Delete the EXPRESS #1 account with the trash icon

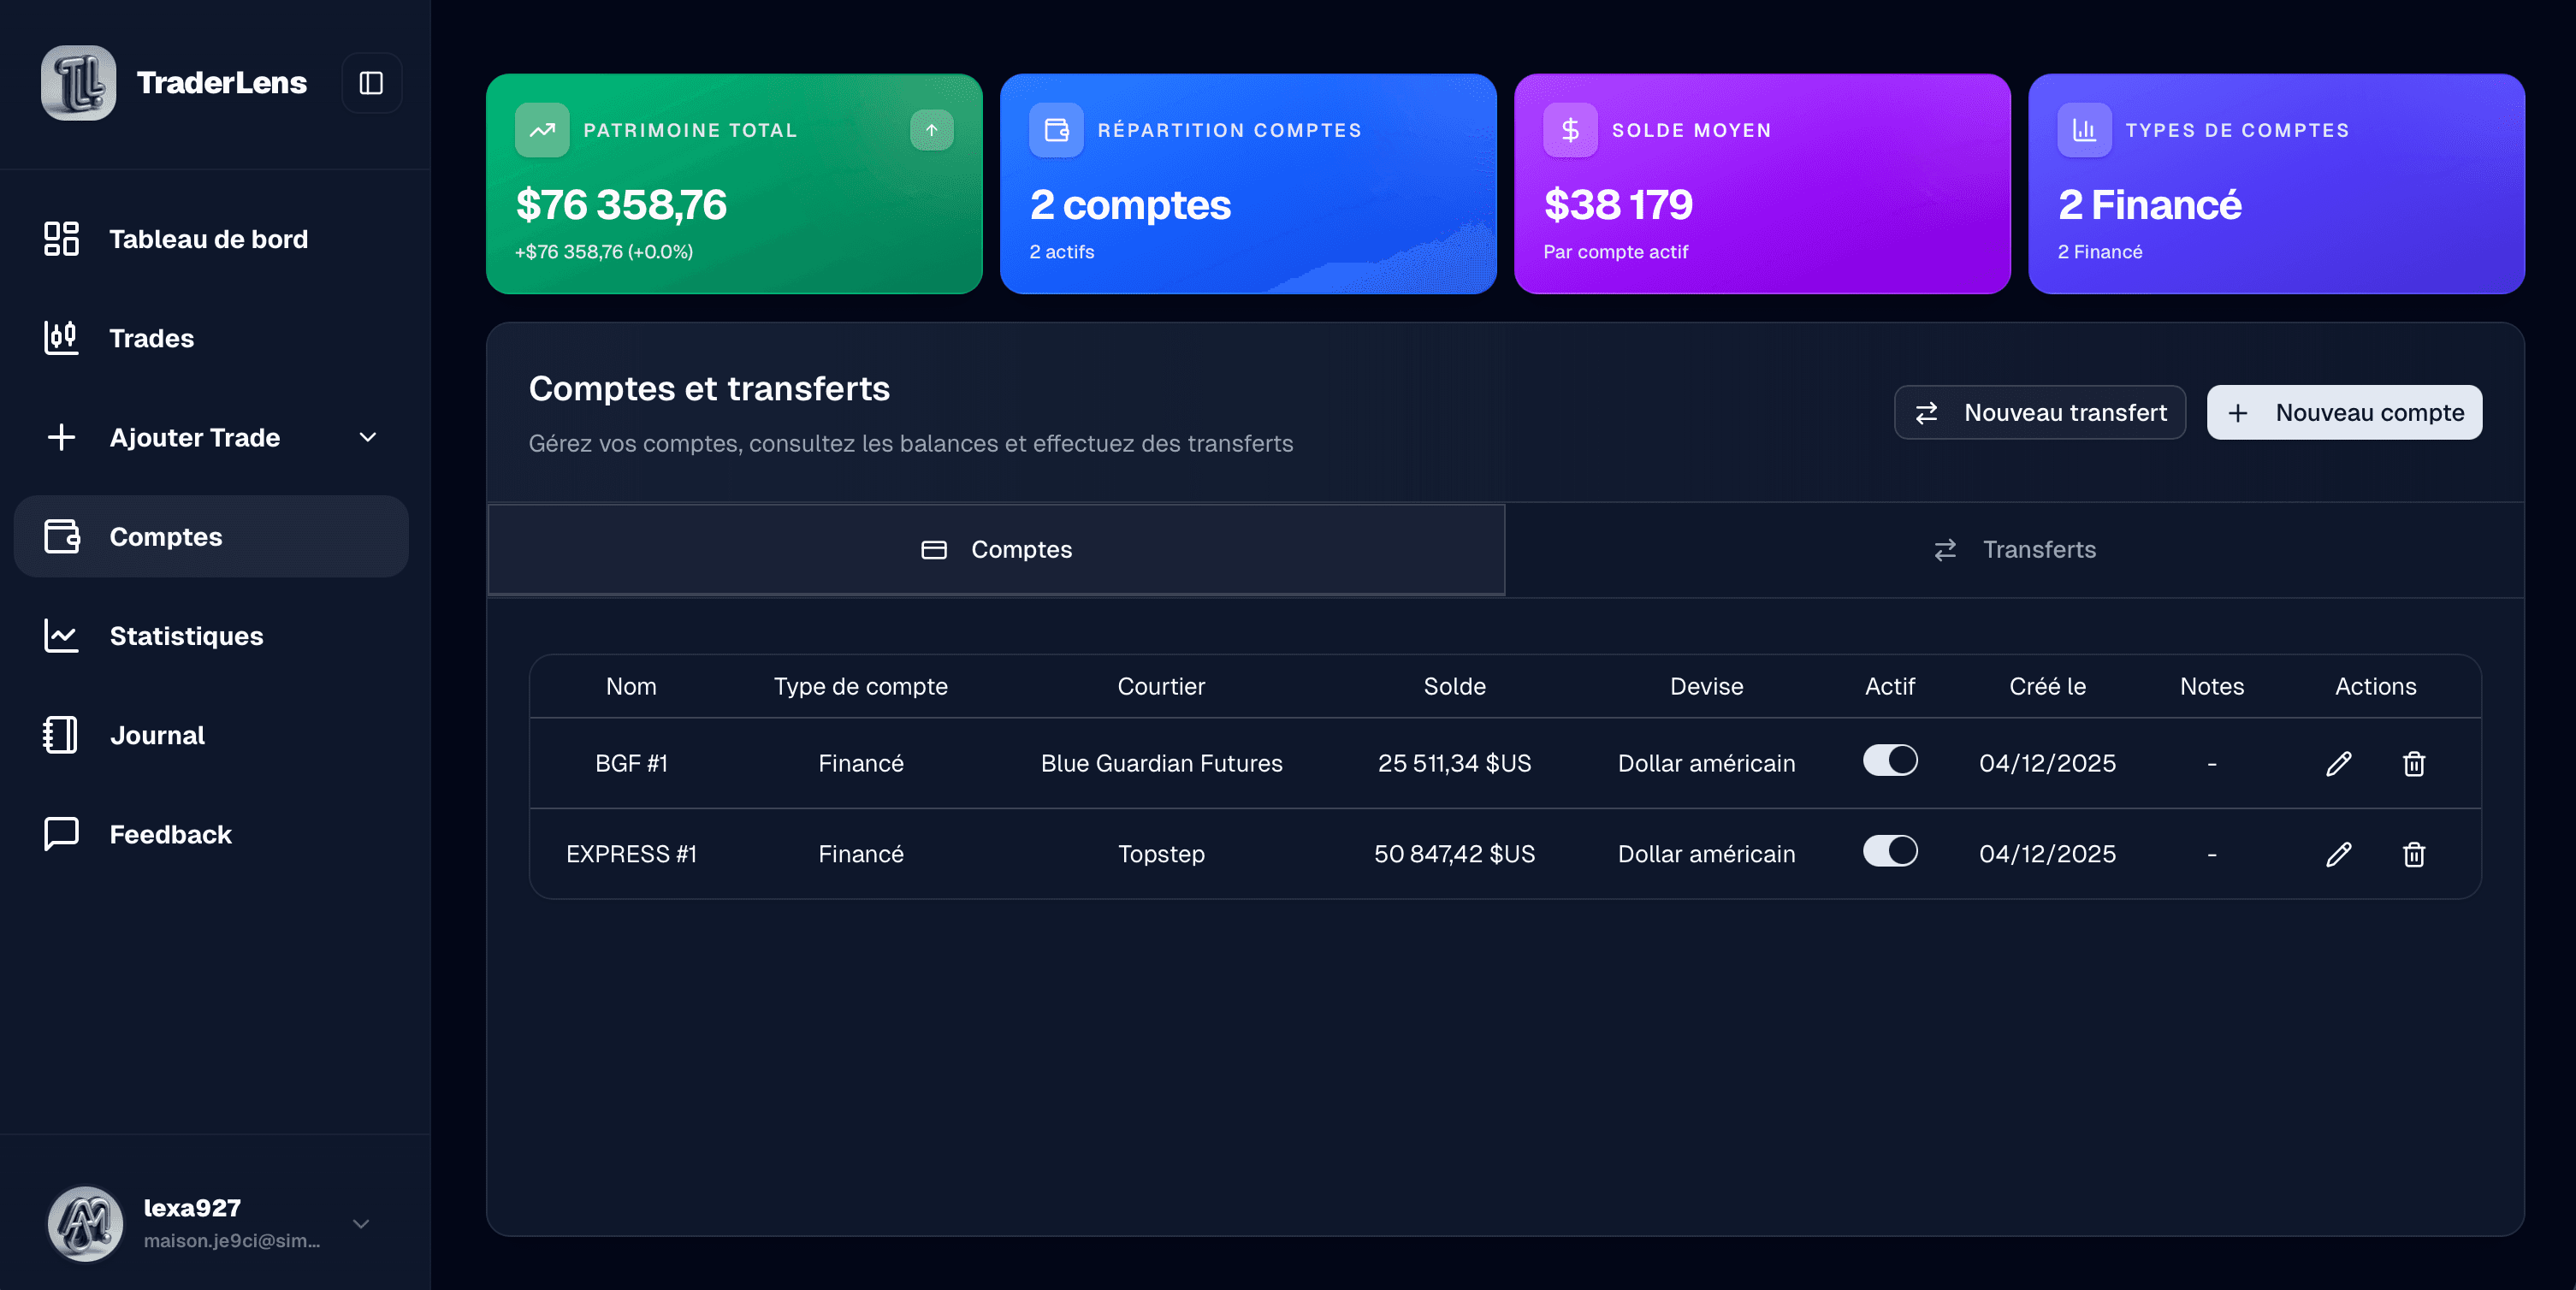click(x=2414, y=854)
